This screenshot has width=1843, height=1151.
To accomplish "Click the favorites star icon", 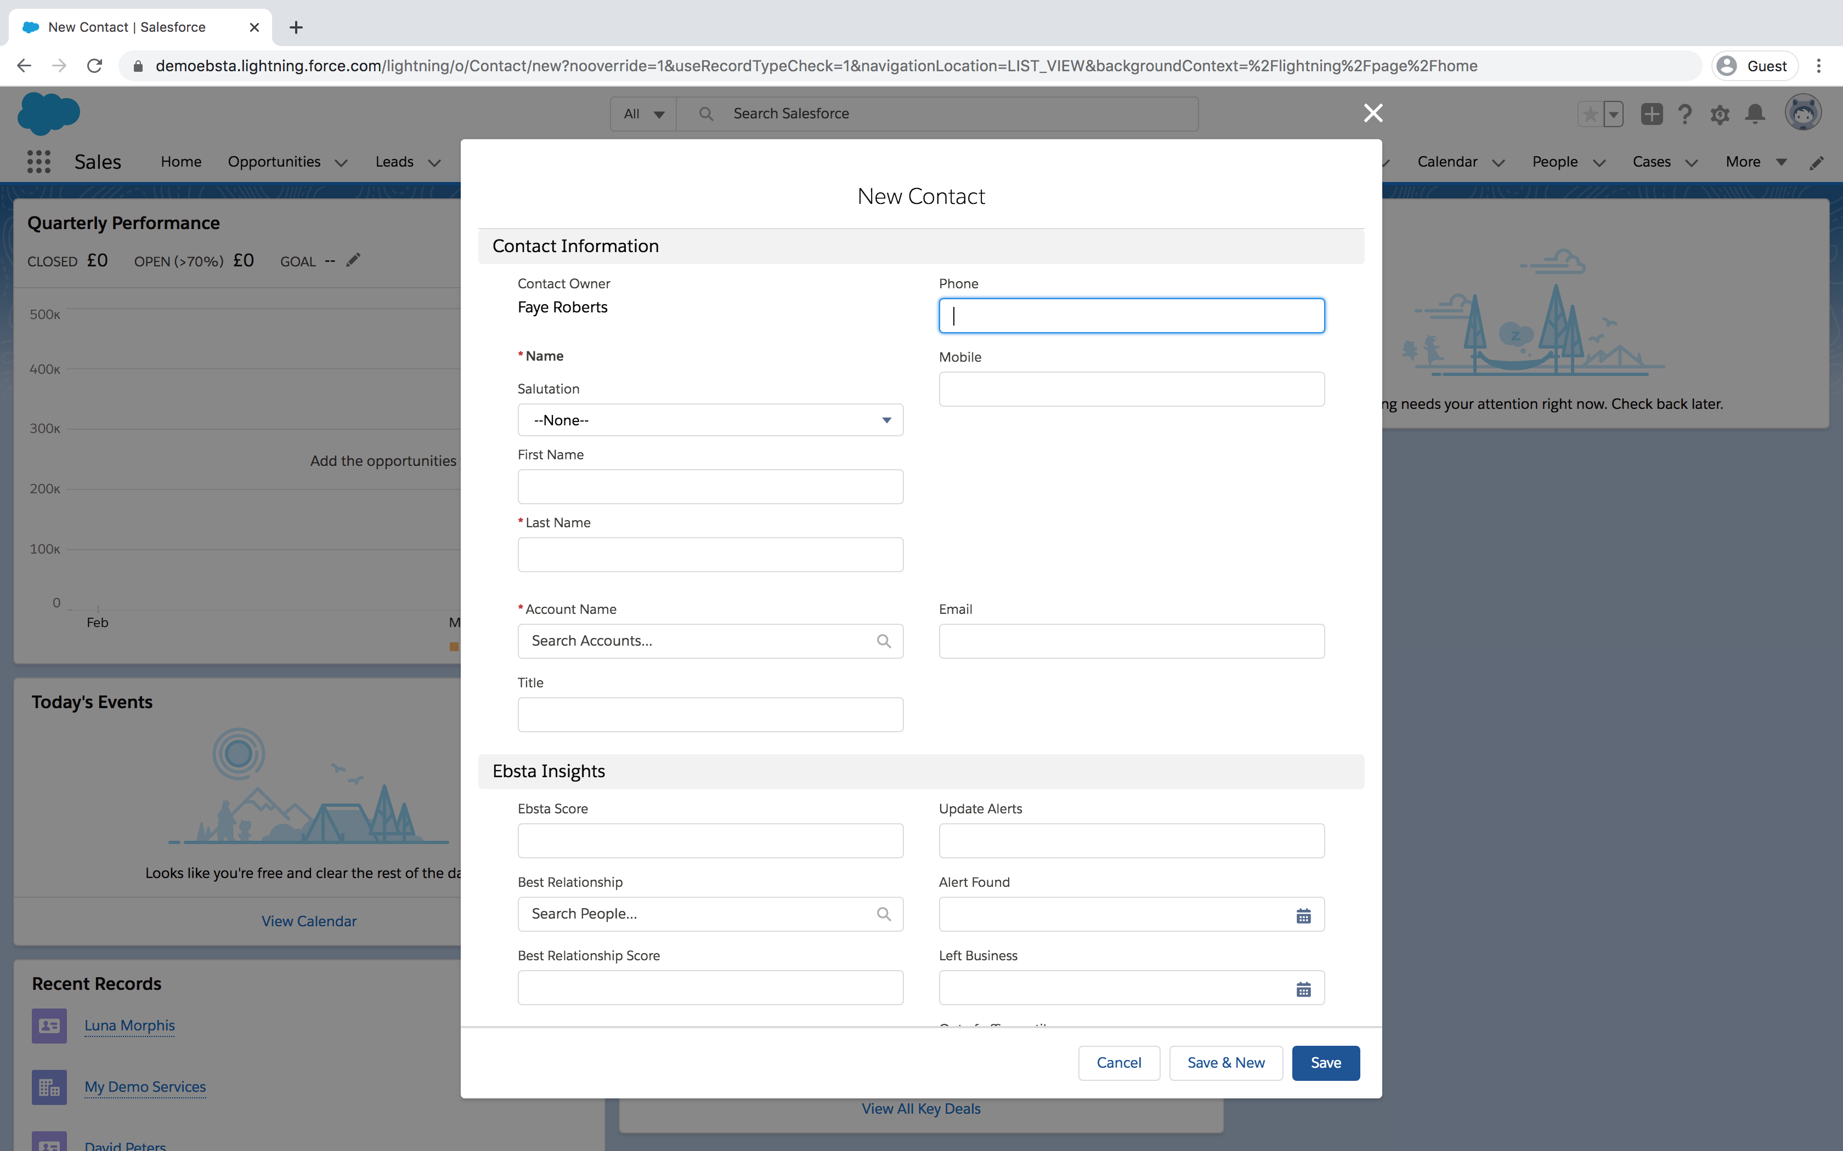I will click(x=1590, y=114).
